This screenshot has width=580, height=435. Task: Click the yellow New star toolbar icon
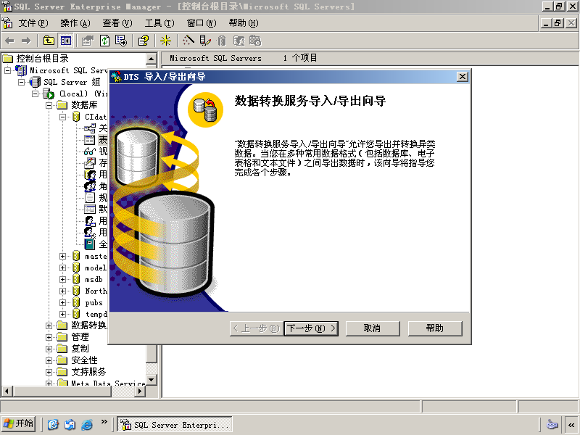click(x=165, y=41)
